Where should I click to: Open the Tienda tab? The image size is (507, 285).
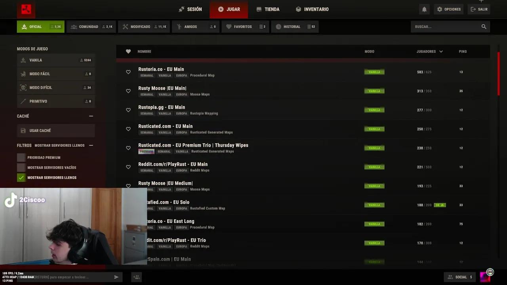tap(268, 9)
